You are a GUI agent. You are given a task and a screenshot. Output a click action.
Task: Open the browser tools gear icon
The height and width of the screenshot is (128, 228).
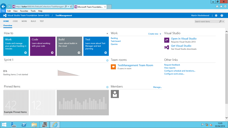tap(225, 6)
